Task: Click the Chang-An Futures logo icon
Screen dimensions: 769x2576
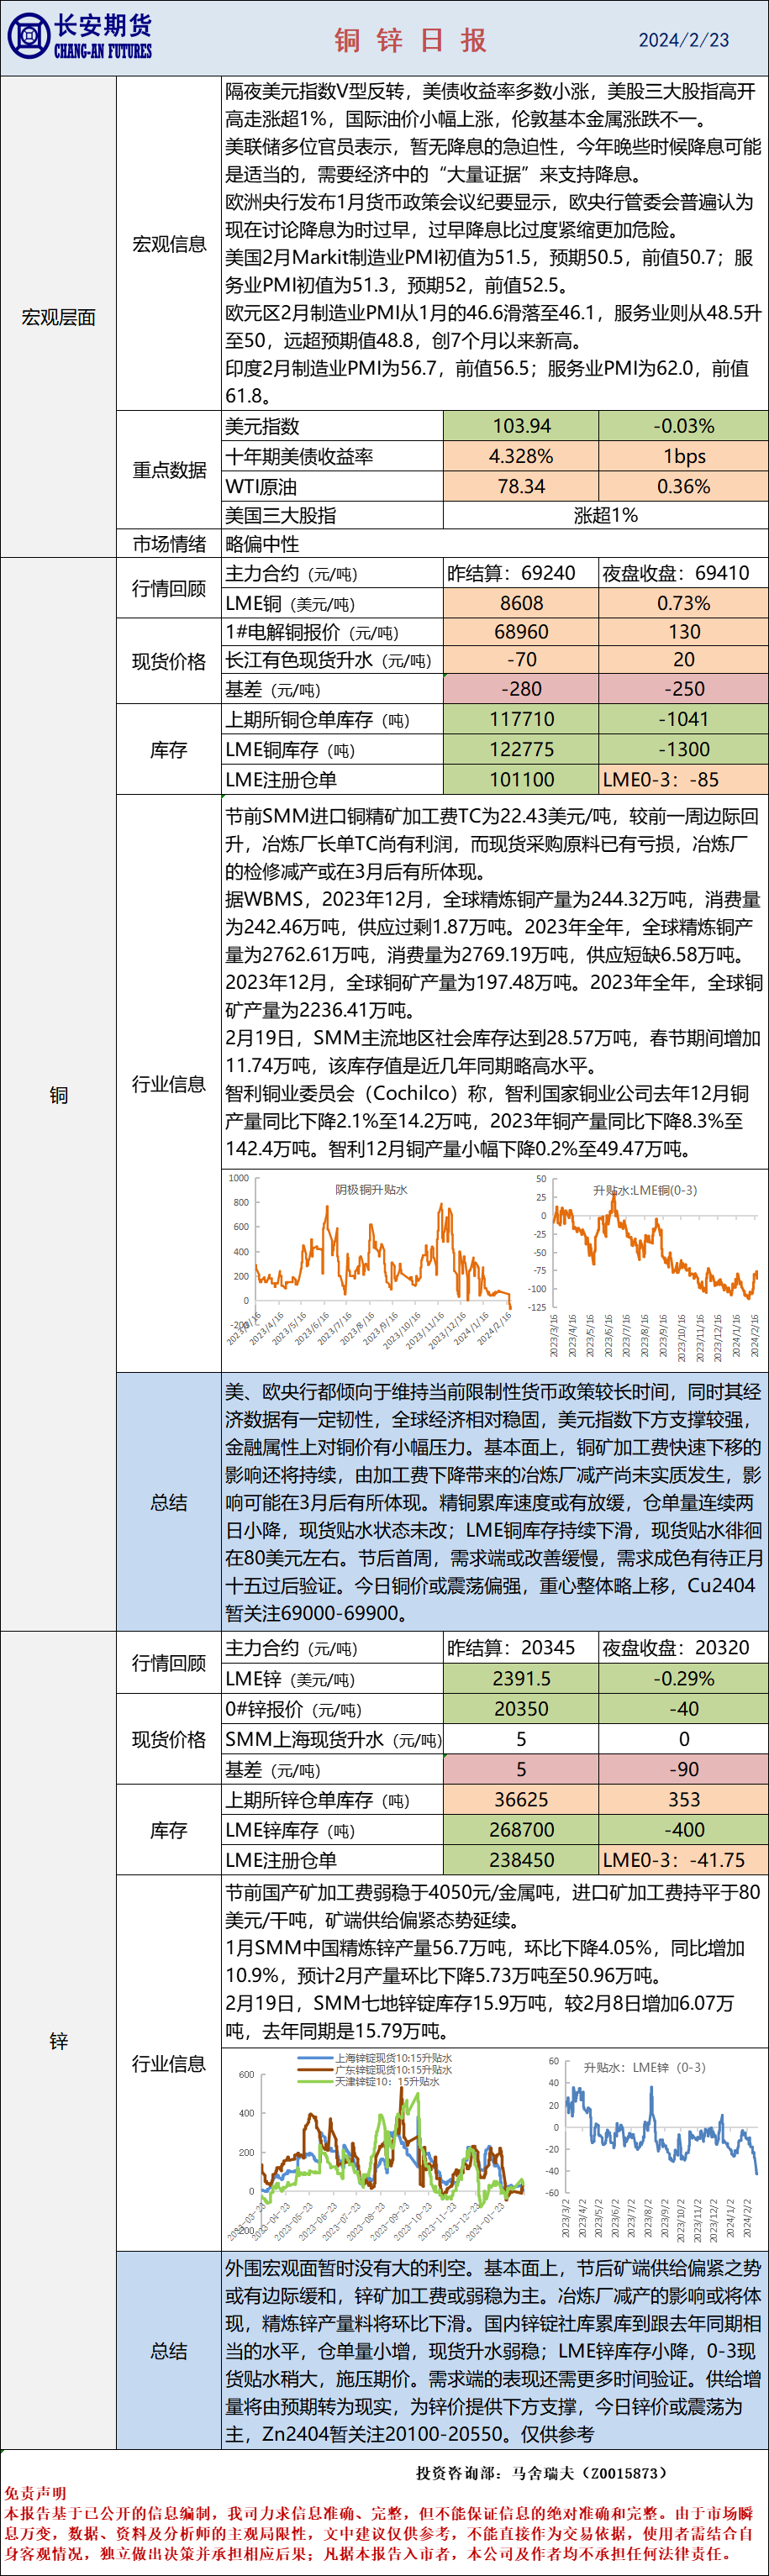Action: tap(28, 37)
